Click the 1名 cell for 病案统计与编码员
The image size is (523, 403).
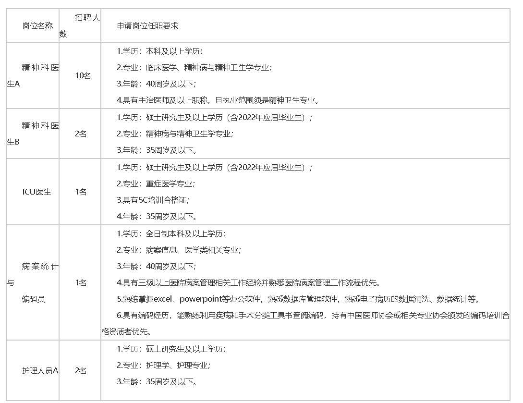[x=81, y=283]
